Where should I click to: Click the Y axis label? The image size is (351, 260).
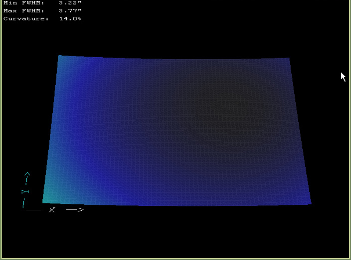tap(25, 192)
